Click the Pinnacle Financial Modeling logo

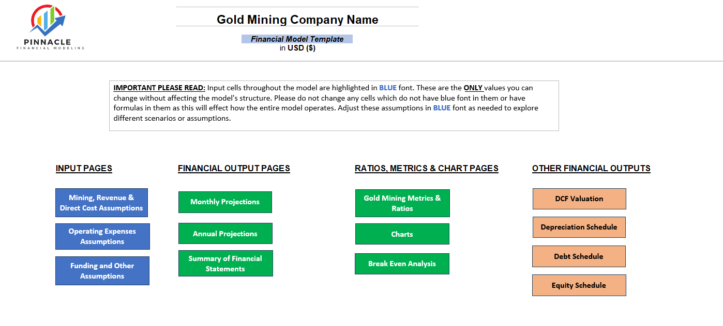[x=49, y=26]
